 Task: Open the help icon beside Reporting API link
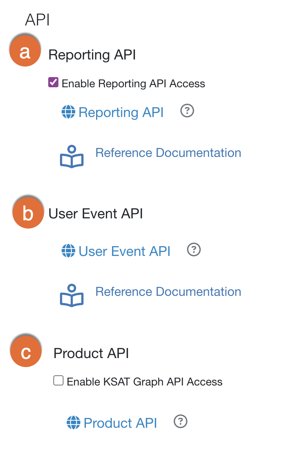[x=187, y=111]
